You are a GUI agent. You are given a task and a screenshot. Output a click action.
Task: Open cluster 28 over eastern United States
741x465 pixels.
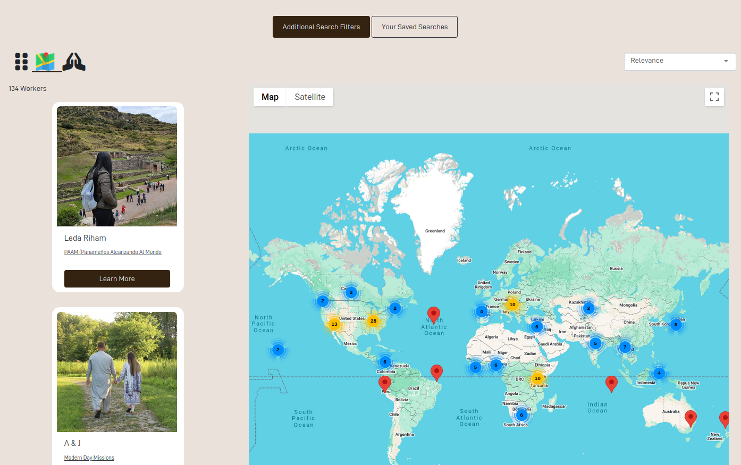pyautogui.click(x=374, y=321)
